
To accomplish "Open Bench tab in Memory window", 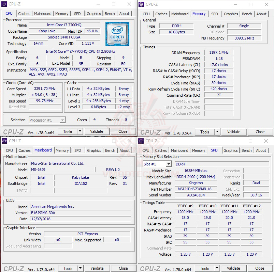I will pyautogui.click(x=247, y=14).
